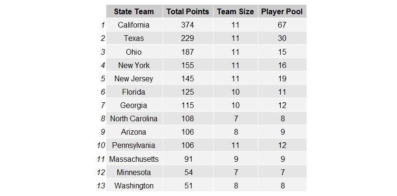
Task: Click the State Team column header
Action: click(134, 11)
